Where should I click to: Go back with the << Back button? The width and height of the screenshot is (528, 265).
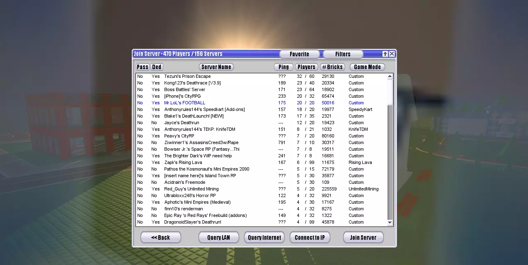pos(161,238)
